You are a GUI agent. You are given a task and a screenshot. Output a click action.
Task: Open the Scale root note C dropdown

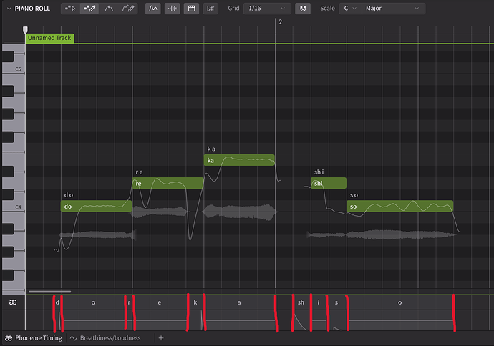click(350, 9)
